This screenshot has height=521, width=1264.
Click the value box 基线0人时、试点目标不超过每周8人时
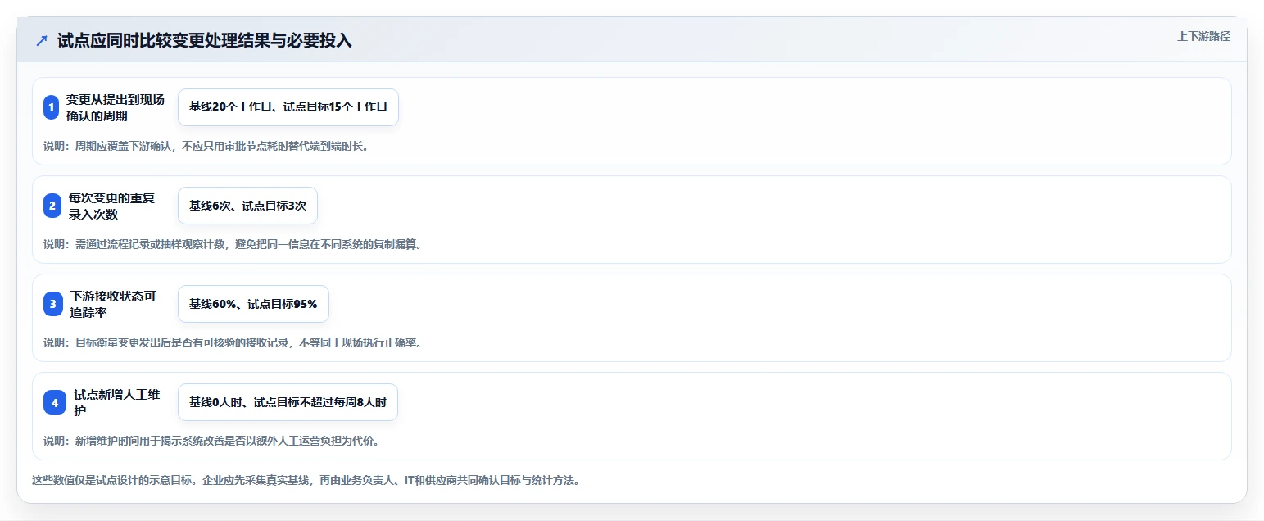[x=288, y=402]
